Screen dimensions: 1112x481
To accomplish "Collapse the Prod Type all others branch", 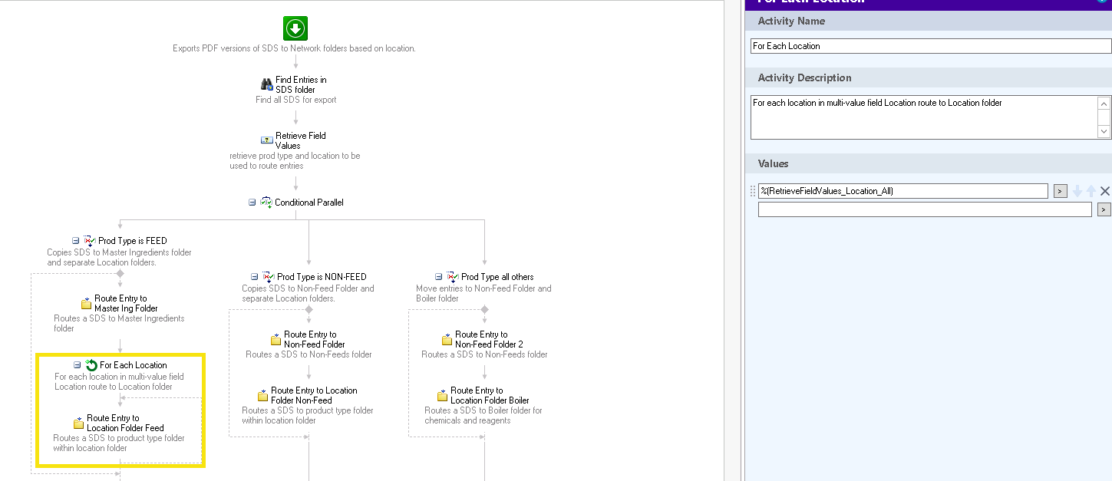I will click(439, 277).
